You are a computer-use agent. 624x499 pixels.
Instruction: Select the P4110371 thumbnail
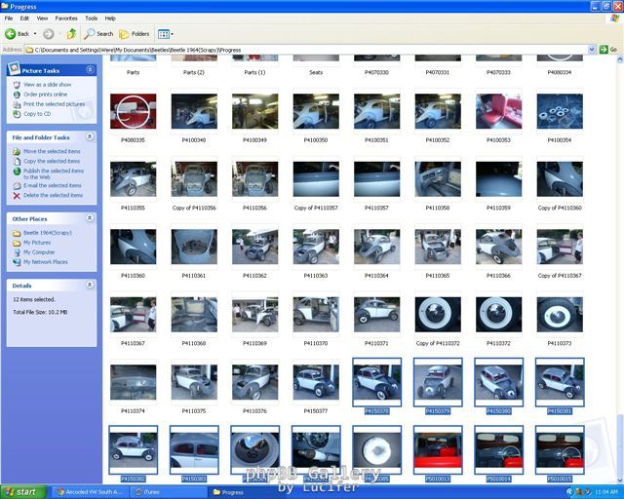pyautogui.click(x=376, y=316)
